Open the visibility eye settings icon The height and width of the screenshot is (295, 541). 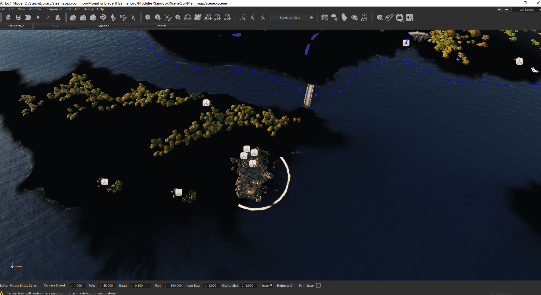[x=354, y=17]
